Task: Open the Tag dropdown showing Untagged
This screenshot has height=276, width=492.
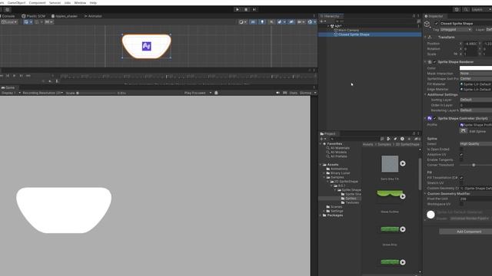Action: (456, 29)
